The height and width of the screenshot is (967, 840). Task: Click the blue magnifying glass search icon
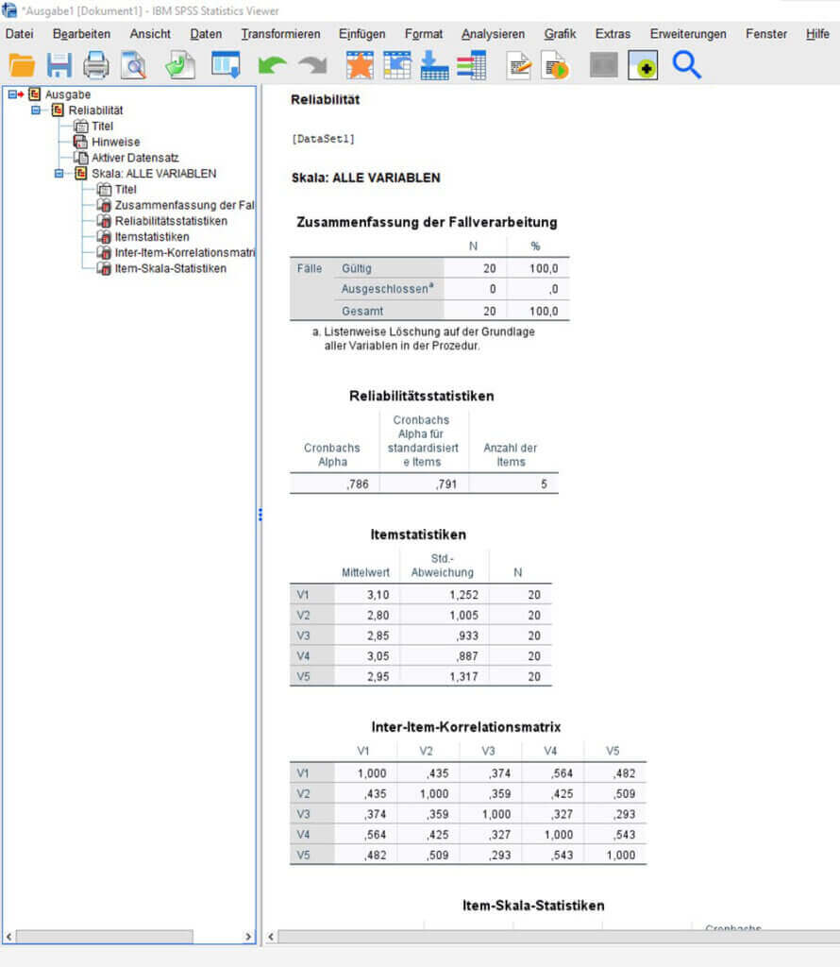[686, 64]
